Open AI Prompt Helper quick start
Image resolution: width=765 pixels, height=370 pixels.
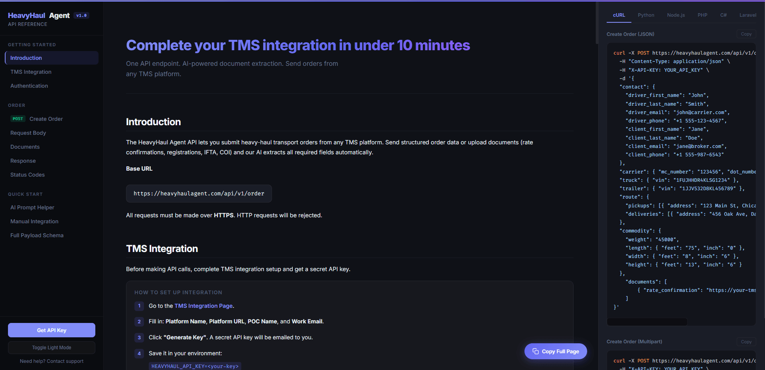tap(51, 207)
